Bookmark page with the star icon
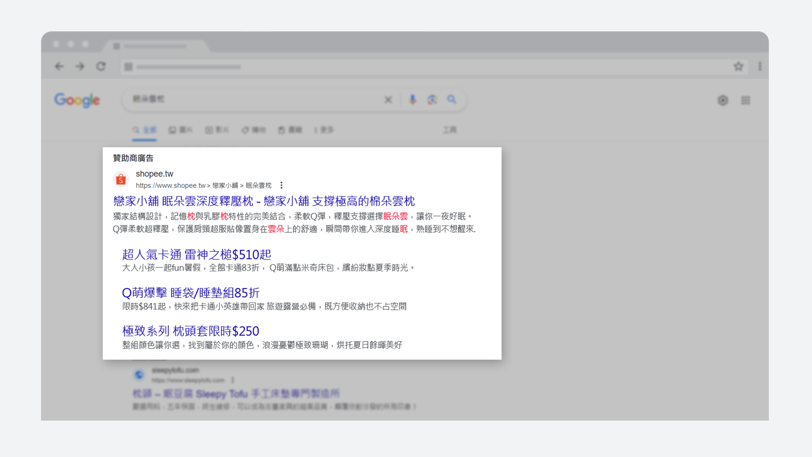Screen dimensions: 812x457 click(x=738, y=66)
